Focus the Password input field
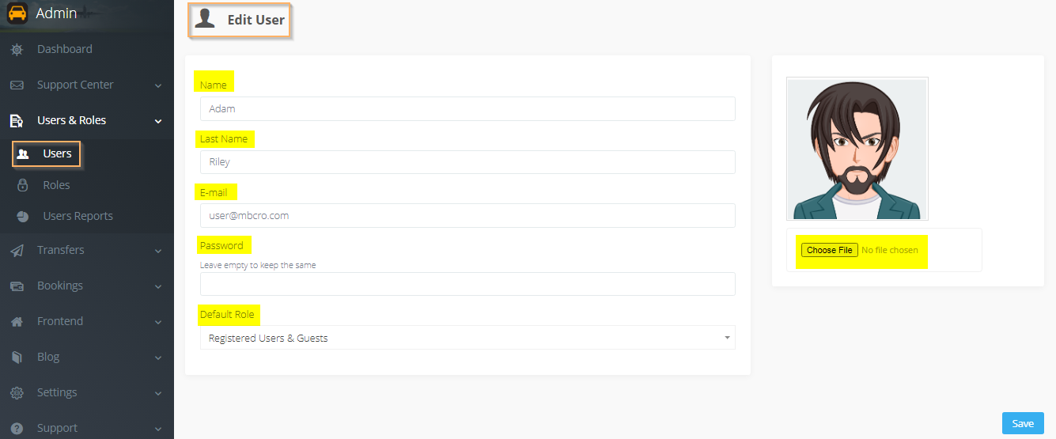The width and height of the screenshot is (1056, 439). point(467,284)
